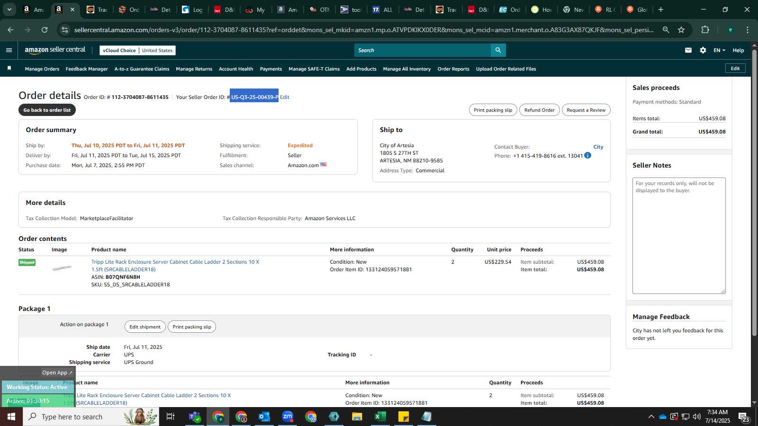Open the hamburger navigation menu
The image size is (758, 426).
point(9,50)
